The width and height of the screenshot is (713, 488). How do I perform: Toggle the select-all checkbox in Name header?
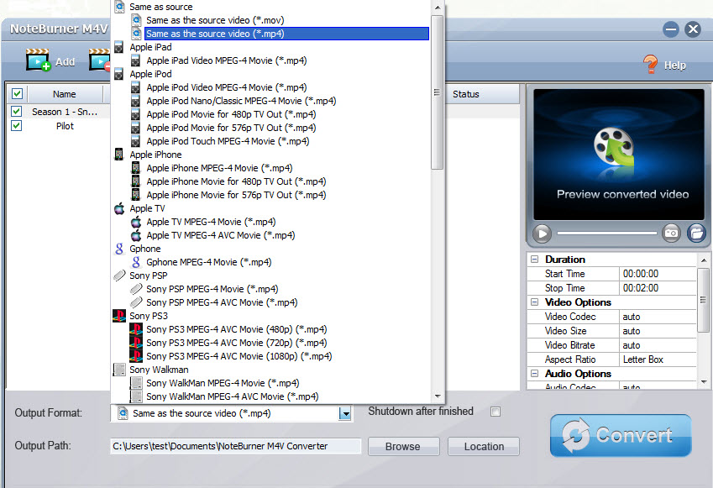(x=18, y=94)
